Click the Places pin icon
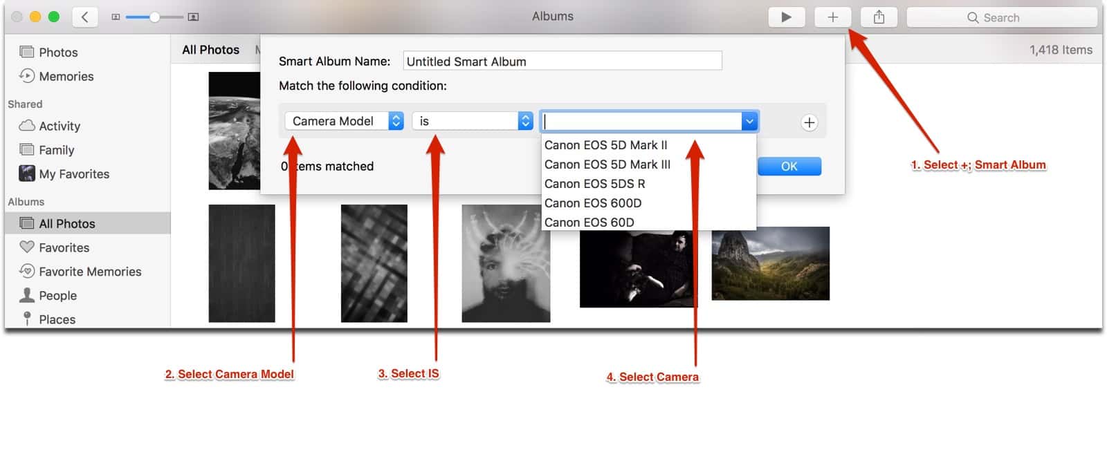The width and height of the screenshot is (1107, 461). (27, 319)
